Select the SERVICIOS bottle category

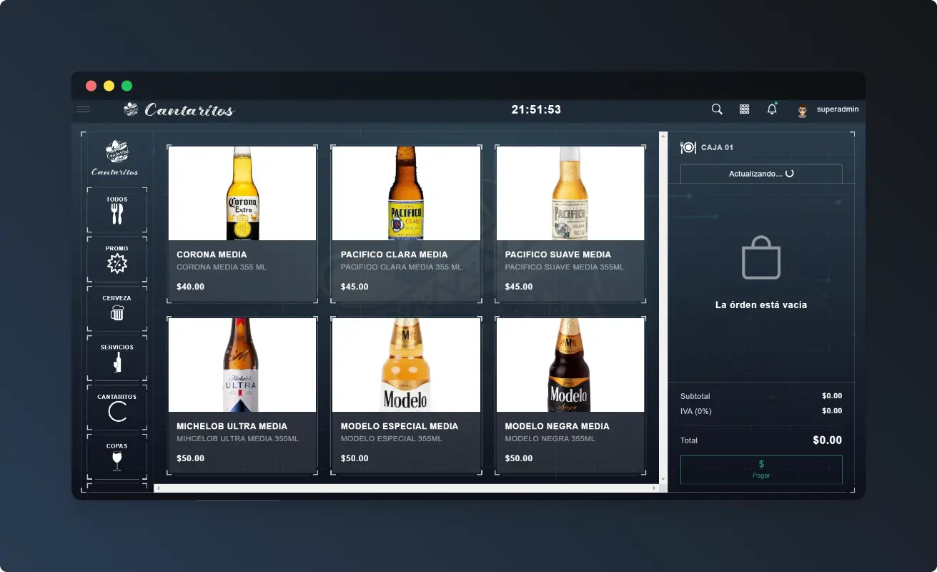pos(117,359)
